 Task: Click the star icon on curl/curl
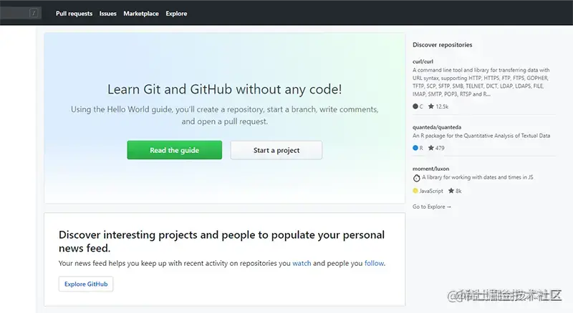pos(431,106)
